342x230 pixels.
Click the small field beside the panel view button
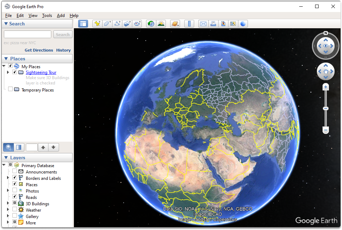pyautogui.click(x=32, y=147)
